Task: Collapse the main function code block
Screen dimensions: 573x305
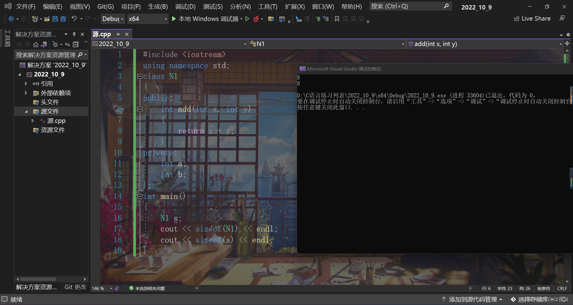Action: pos(140,196)
